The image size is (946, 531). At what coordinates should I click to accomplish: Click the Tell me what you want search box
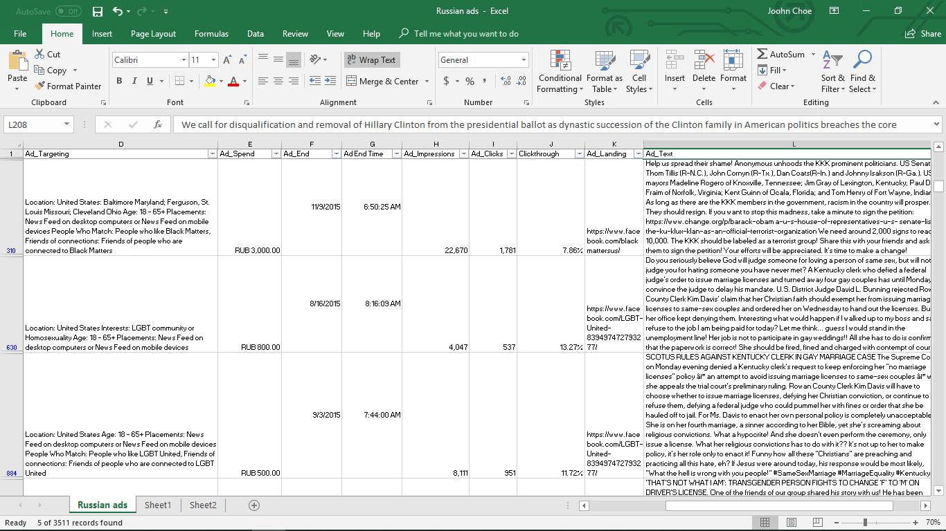466,33
